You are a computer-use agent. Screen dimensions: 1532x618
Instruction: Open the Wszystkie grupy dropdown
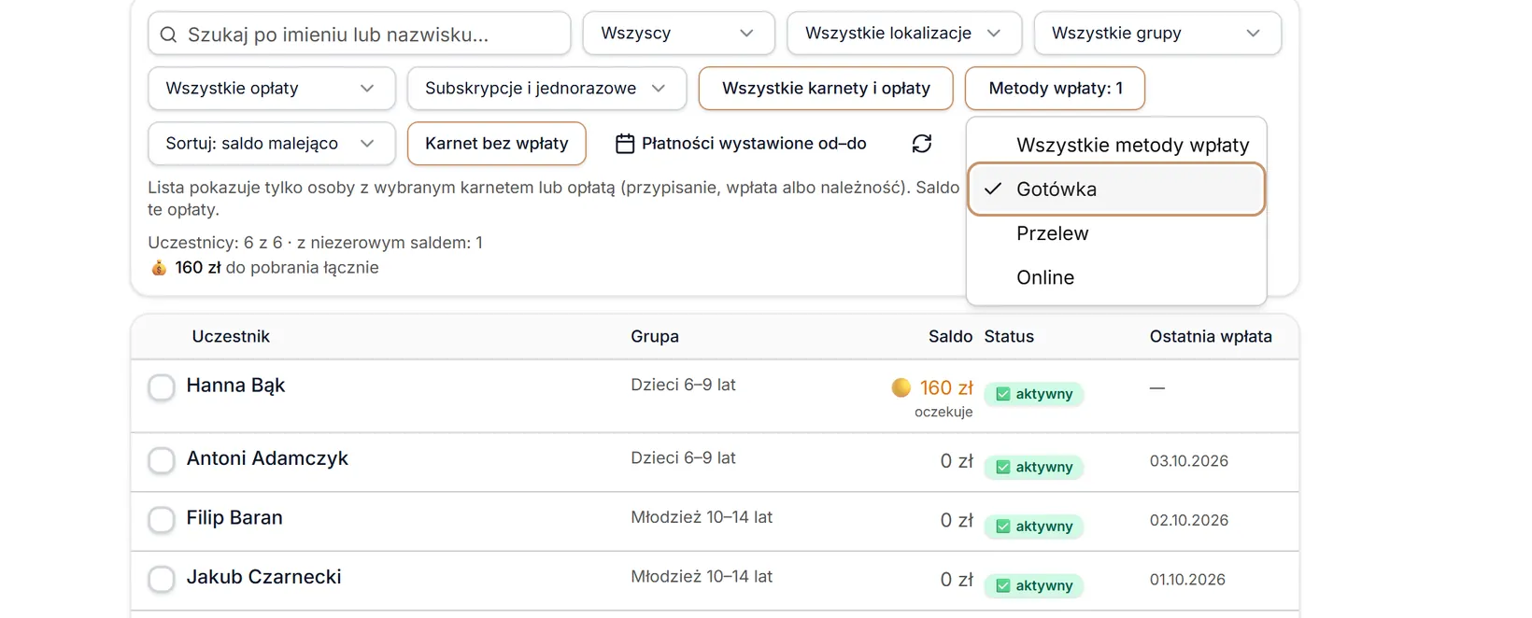pyautogui.click(x=1157, y=34)
